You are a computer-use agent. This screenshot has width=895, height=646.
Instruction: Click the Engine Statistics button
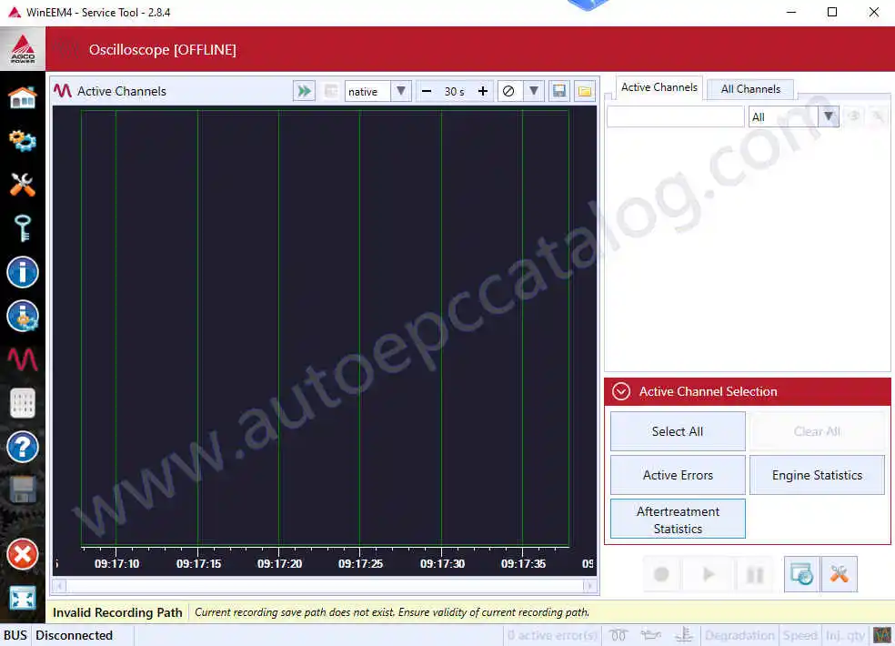pos(817,475)
